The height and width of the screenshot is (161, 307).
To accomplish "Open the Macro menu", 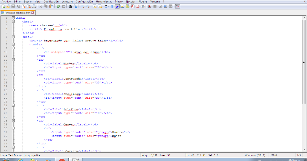I will [119, 2].
